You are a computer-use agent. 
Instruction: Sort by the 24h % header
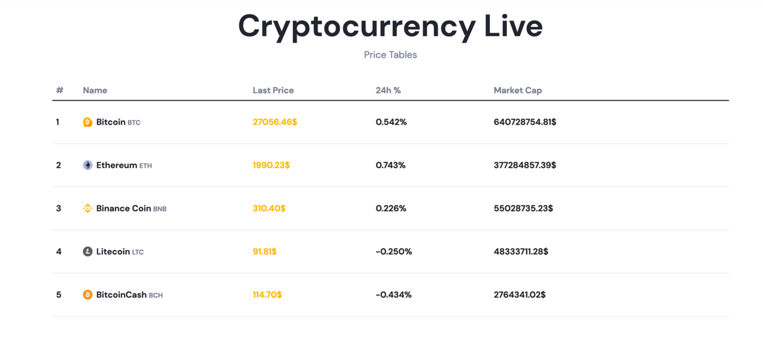(388, 90)
